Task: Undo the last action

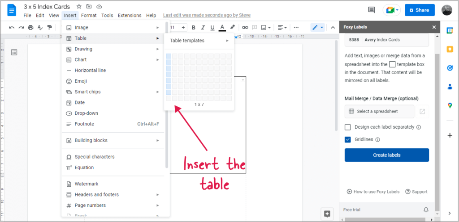Action: 12,27
